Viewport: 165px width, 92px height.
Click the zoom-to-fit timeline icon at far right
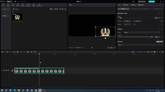pyautogui.click(x=163, y=52)
